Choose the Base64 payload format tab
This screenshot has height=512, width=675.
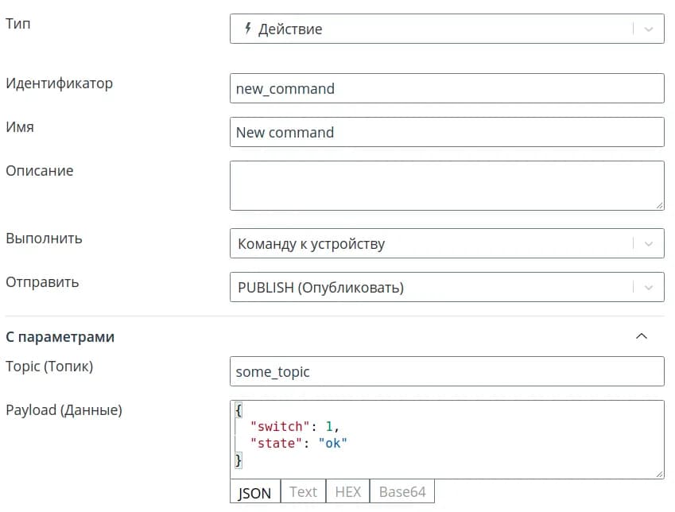(x=402, y=492)
